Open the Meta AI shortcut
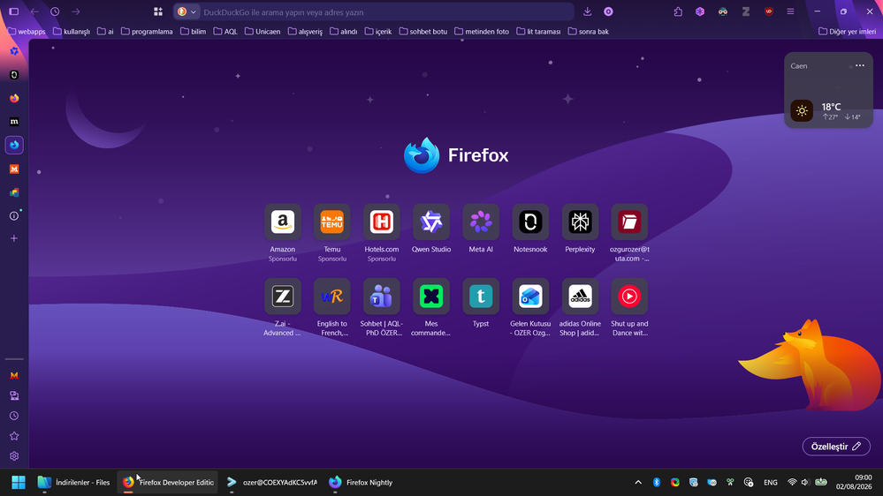 (x=481, y=222)
